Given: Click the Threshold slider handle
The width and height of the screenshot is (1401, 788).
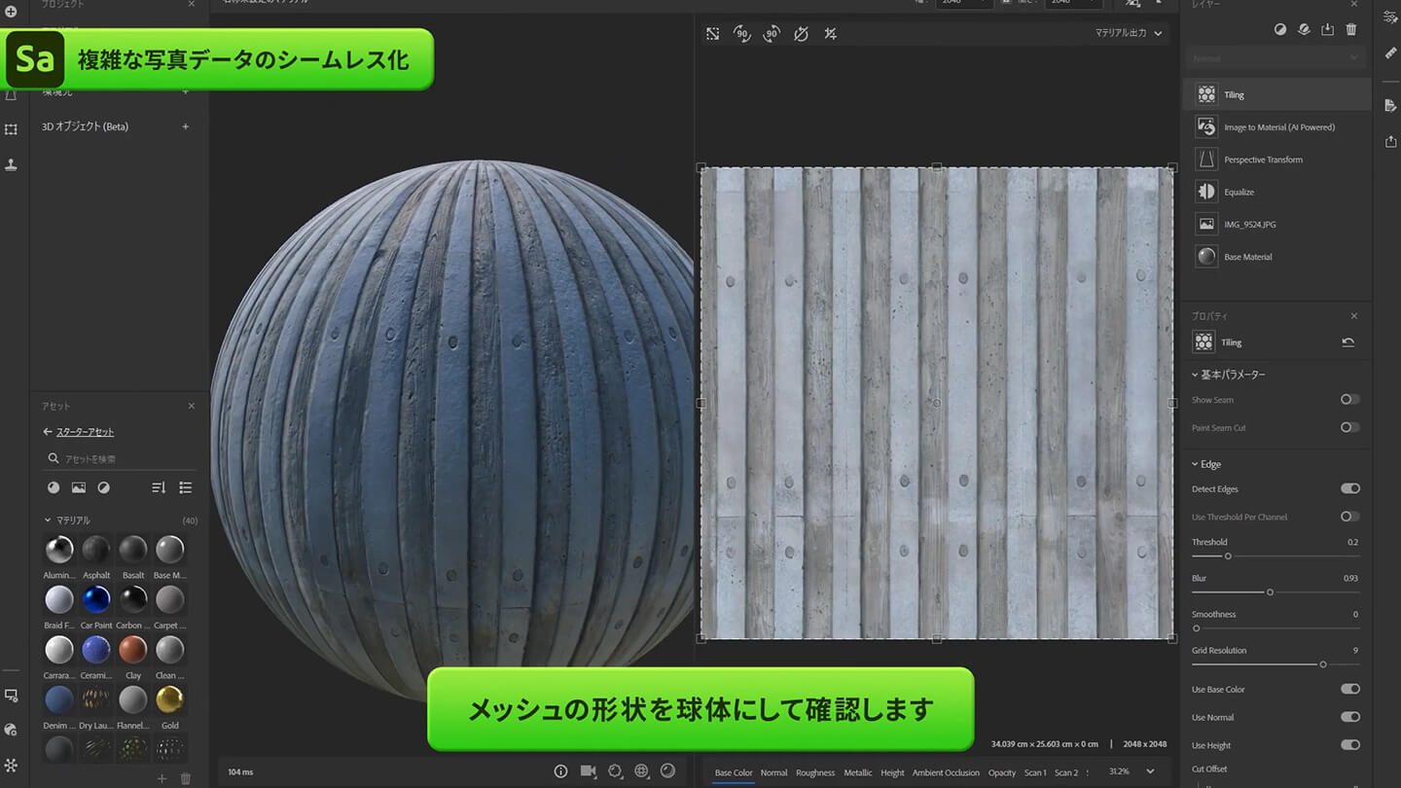Looking at the screenshot, I should coord(1228,556).
